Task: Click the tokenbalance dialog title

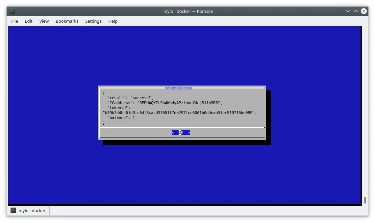Action: [x=179, y=88]
